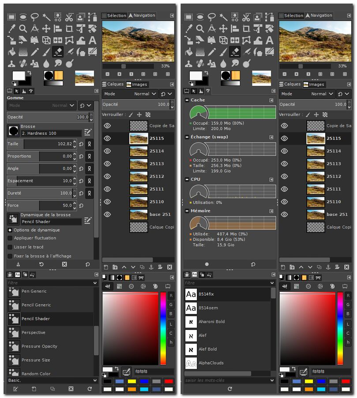Select Pressure Opacity in dynamics list
The width and height of the screenshot is (357, 398).
tap(39, 346)
